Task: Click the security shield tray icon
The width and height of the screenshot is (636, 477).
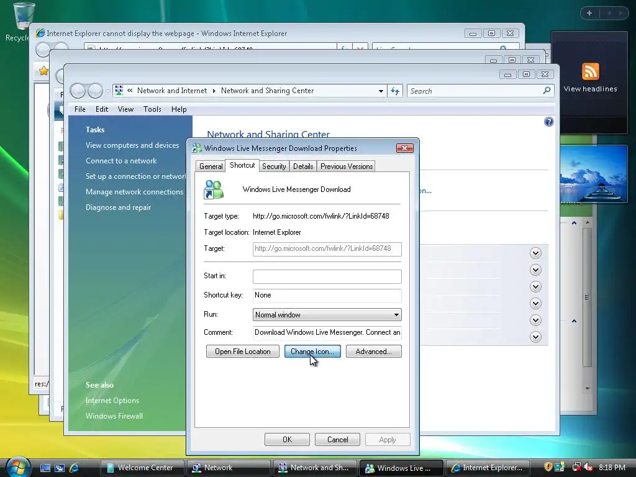Action: tap(548, 467)
